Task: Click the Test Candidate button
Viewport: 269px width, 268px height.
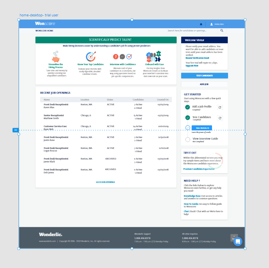Action: [x=204, y=76]
